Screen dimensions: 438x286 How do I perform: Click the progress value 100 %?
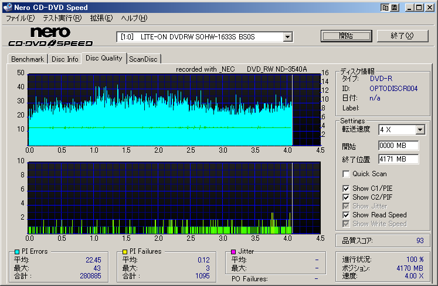pos(415,260)
